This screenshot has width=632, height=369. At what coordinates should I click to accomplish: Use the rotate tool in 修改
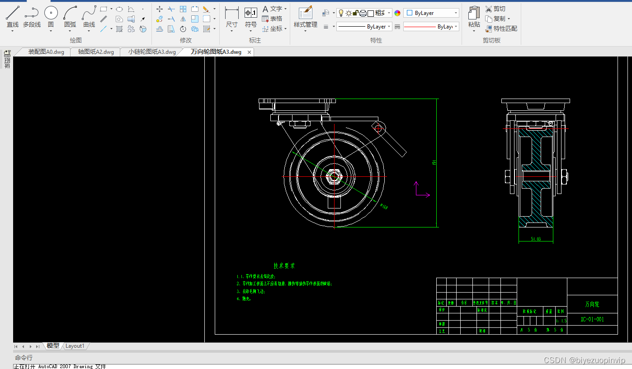183,29
